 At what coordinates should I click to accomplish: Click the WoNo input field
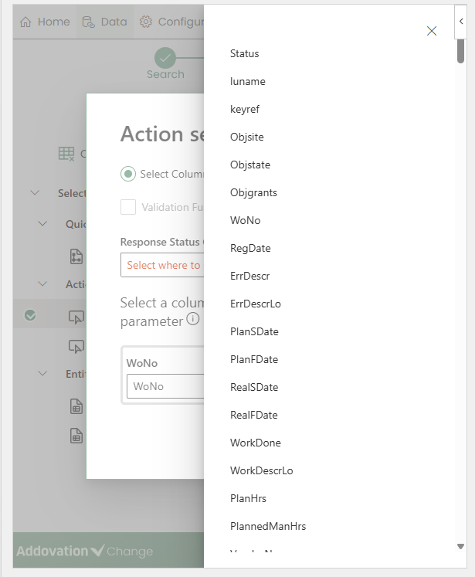tap(165, 386)
